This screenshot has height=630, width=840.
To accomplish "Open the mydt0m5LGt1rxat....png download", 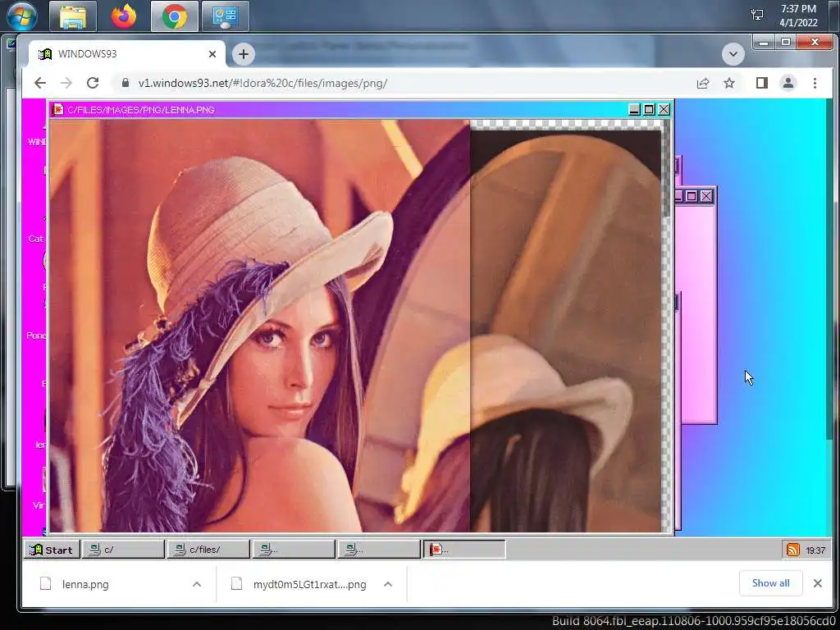I will tap(309, 584).
